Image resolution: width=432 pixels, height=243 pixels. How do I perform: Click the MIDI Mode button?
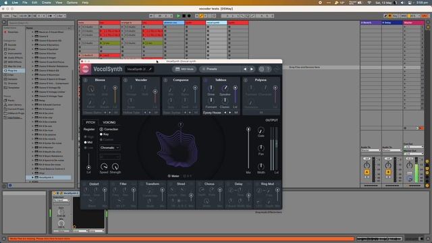184,69
